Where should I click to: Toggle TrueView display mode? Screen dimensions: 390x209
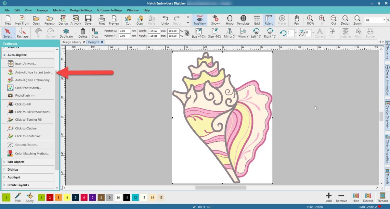(200, 19)
